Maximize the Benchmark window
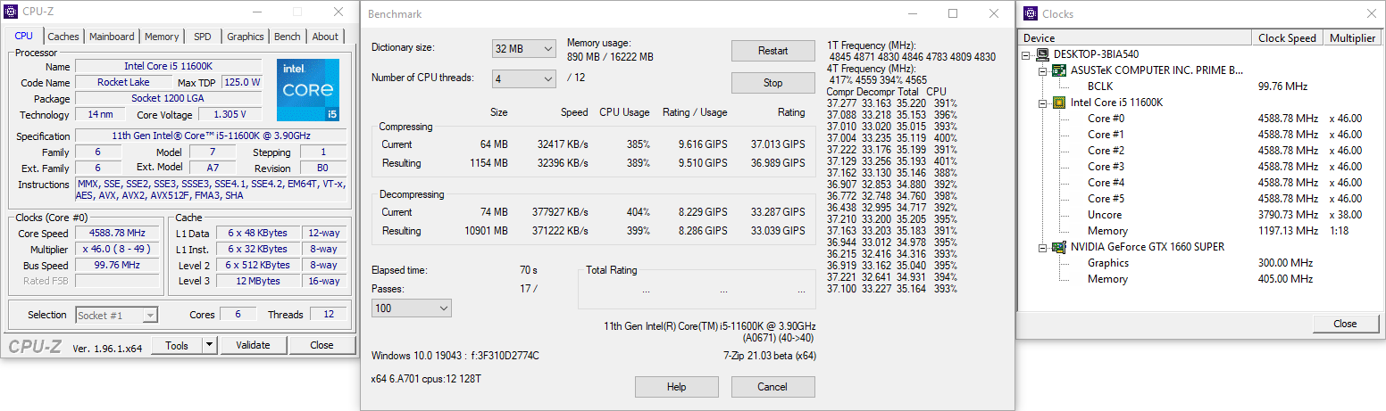This screenshot has width=1386, height=411. 953,13
